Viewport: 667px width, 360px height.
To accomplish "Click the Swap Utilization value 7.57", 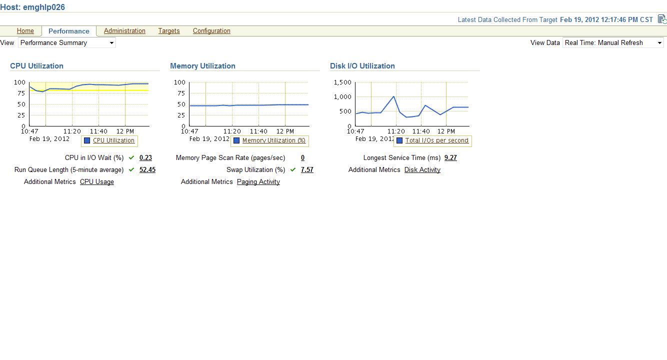I will [x=307, y=170].
